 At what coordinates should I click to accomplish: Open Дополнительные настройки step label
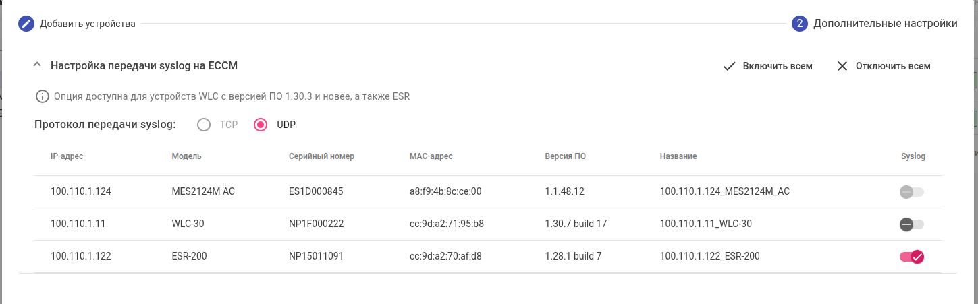tap(885, 24)
